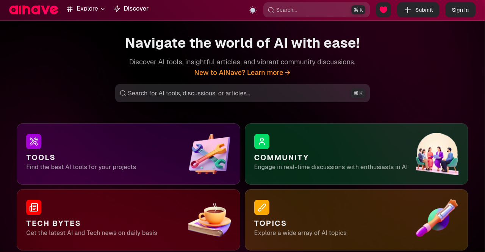Click the people illustration in Community card
Image resolution: width=485 pixels, height=252 pixels.
437,154
